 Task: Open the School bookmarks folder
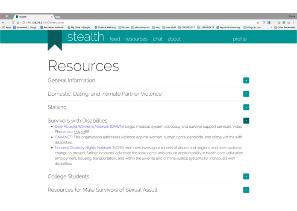click(124, 27)
